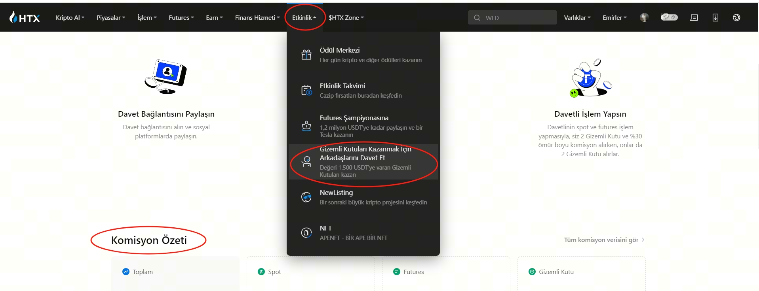Click 'APENFT - BİR APE BİR NFT' text
The image size is (759, 291).
354,238
